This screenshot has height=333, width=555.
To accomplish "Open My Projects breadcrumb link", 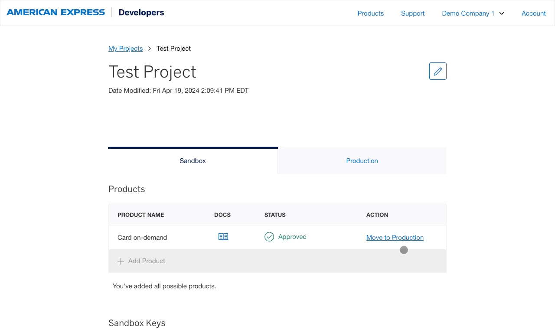I will (125, 48).
